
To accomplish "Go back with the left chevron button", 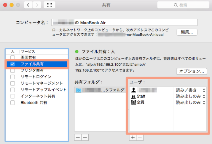I will click(x=28, y=5).
